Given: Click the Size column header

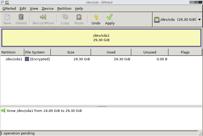Looking at the screenshot, I should click(71, 52).
